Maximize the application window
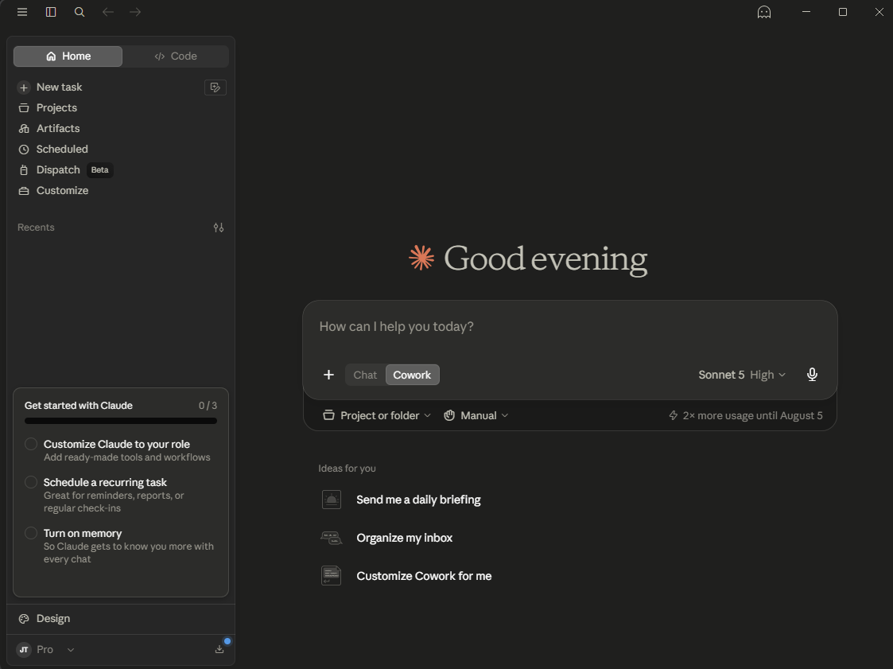The image size is (893, 669). click(843, 12)
